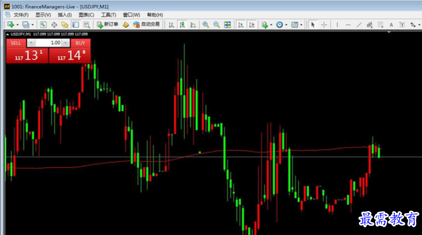Viewport: 422px width, 235px height.
Task: Open the Profiles icon
Action: point(26,25)
